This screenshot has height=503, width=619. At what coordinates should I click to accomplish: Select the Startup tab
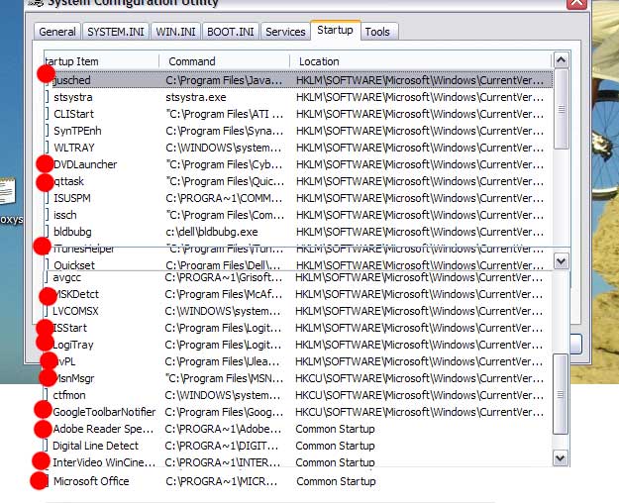click(x=335, y=30)
